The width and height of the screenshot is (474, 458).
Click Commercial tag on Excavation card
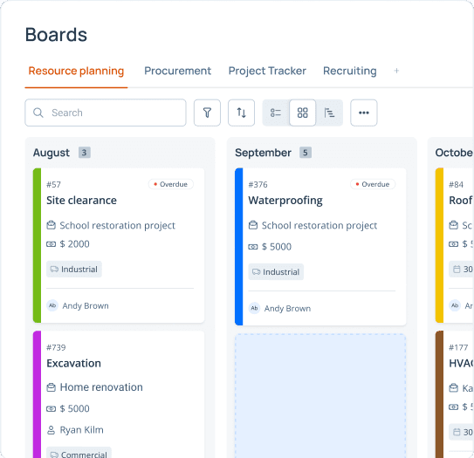pos(79,453)
